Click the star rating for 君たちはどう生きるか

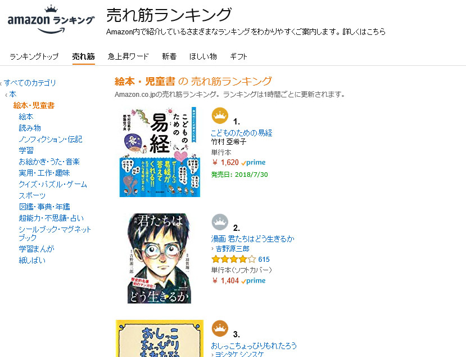234,260
